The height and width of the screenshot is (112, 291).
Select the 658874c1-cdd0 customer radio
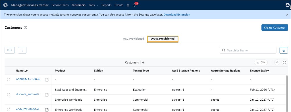9,80
